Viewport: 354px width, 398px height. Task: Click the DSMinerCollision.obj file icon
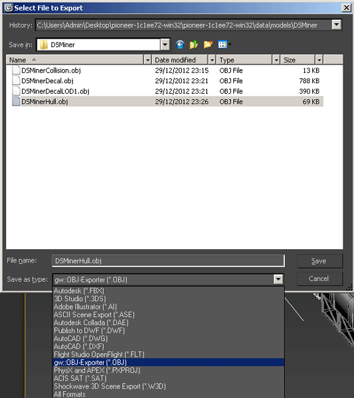pyautogui.click(x=16, y=70)
